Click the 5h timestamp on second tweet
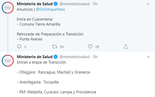This screenshot has height=97, width=155. pyautogui.click(x=95, y=57)
